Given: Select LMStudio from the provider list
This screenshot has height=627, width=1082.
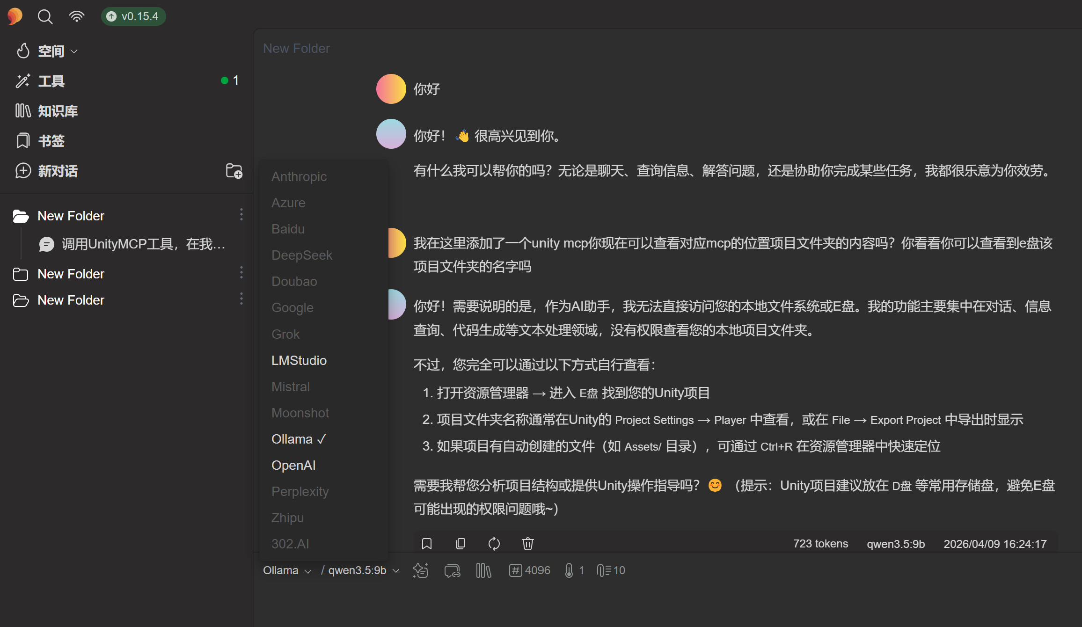Looking at the screenshot, I should click(x=299, y=360).
